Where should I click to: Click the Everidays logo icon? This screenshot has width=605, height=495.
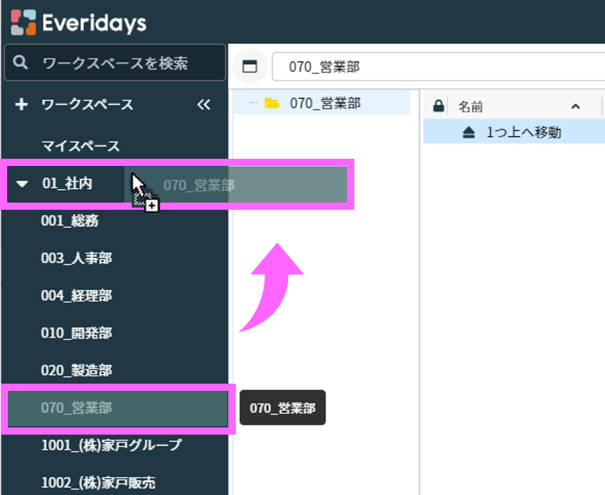pos(23,22)
